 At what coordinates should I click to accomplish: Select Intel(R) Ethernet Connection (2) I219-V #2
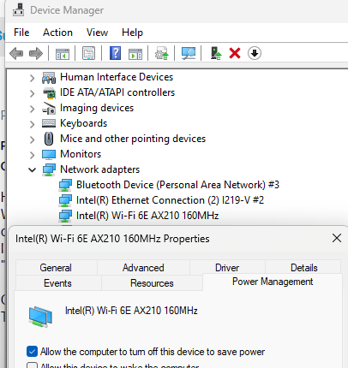pyautogui.click(x=170, y=200)
